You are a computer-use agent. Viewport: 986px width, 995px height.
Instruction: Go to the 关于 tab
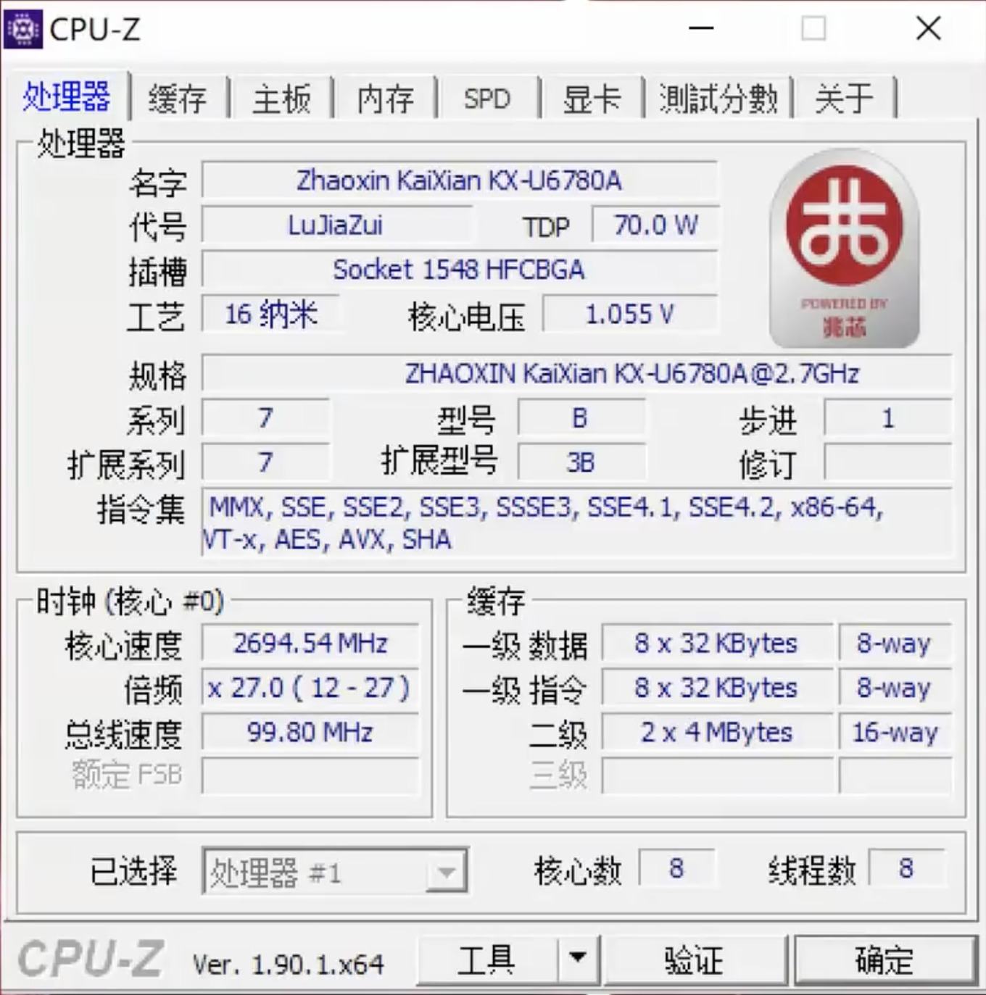[x=845, y=98]
